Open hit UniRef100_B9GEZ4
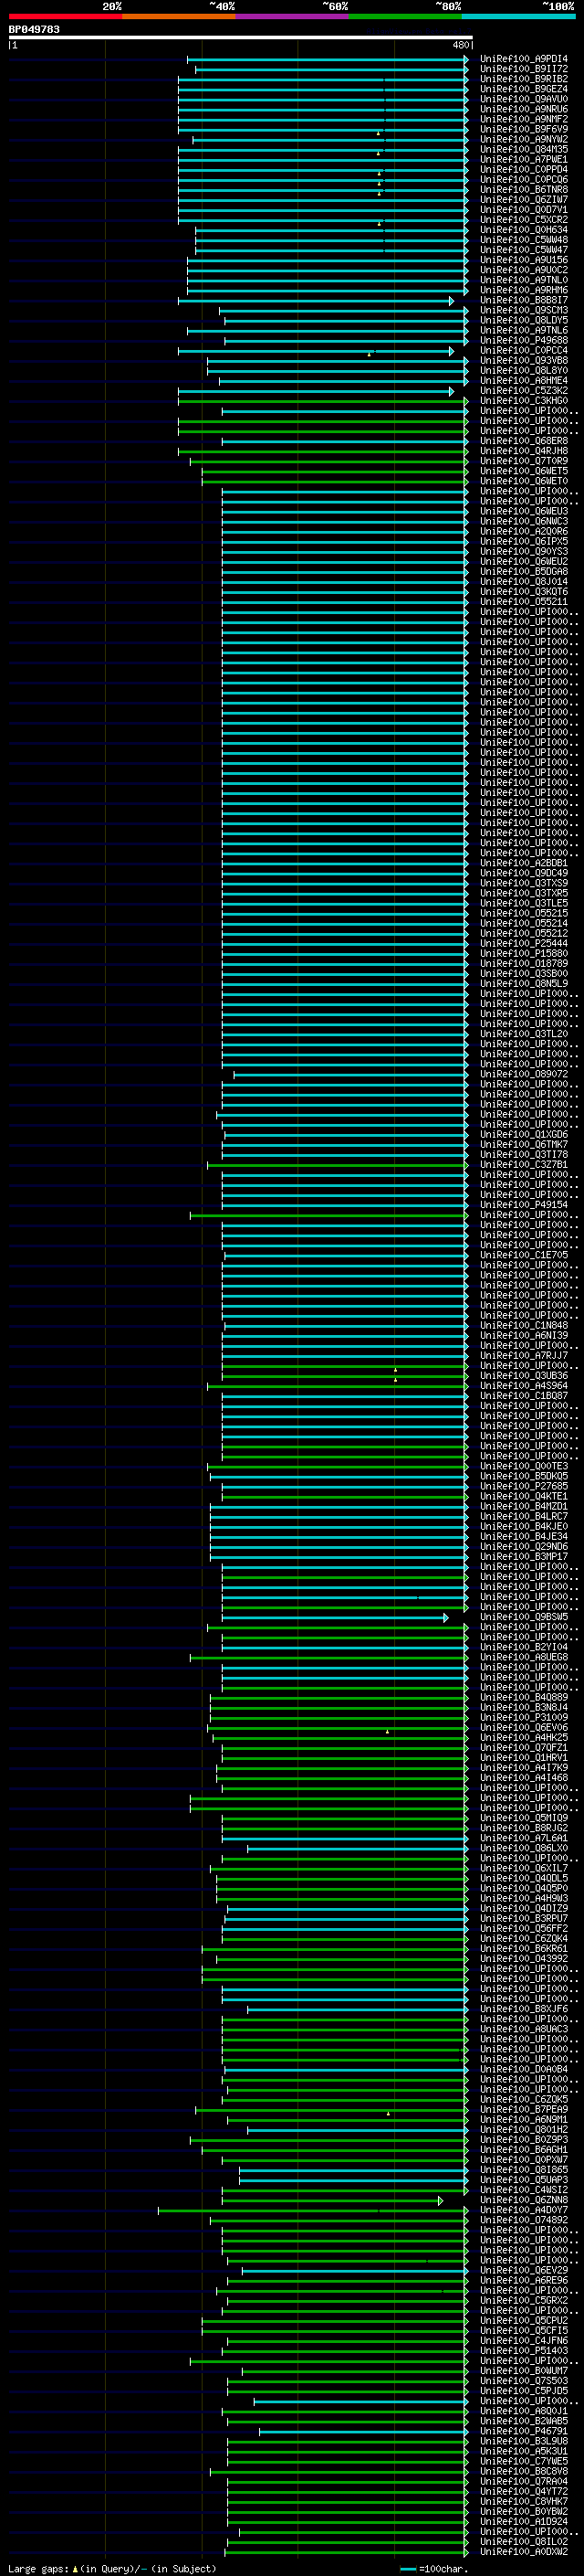This screenshot has height=2576, width=584. tap(524, 89)
